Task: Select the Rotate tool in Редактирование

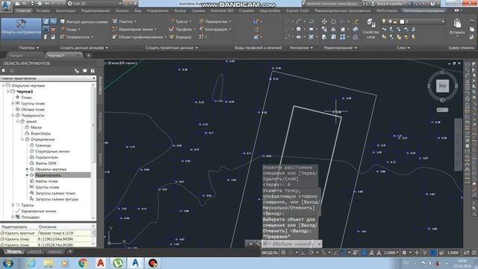Action: (334, 22)
